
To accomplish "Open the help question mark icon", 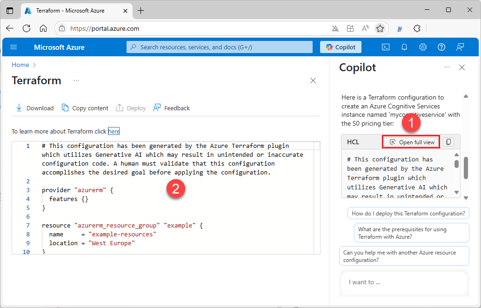I will coord(441,47).
